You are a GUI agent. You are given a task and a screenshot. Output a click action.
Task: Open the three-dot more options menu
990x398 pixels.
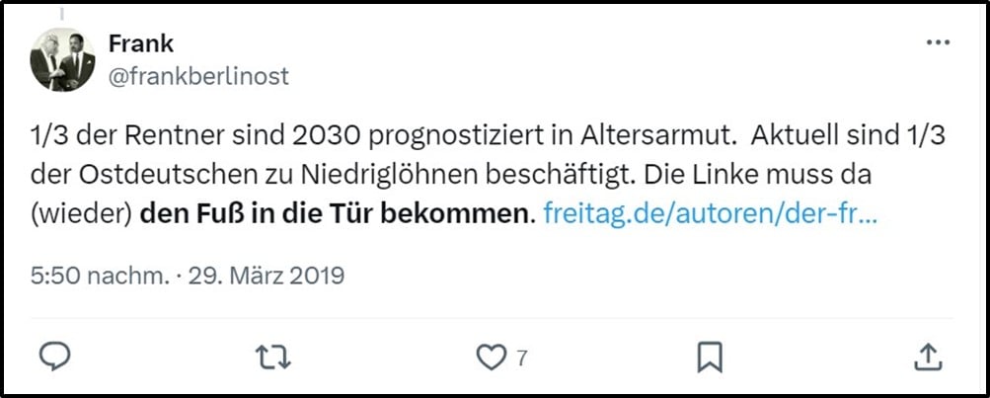tap(937, 44)
